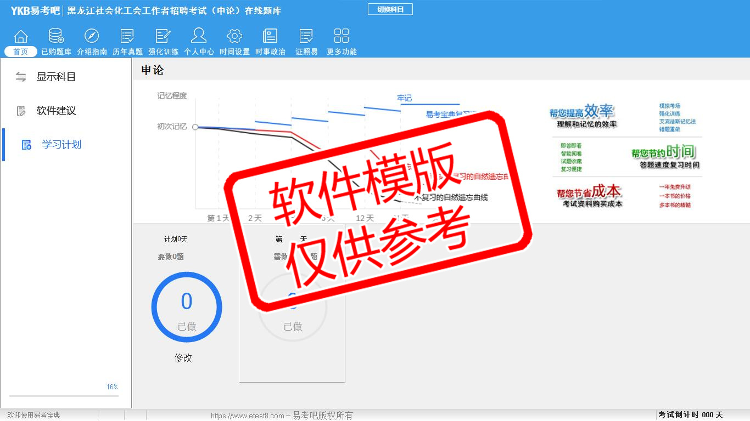The image size is (750, 421).
Task: Click the 首页 home icon
Action: pos(21,37)
